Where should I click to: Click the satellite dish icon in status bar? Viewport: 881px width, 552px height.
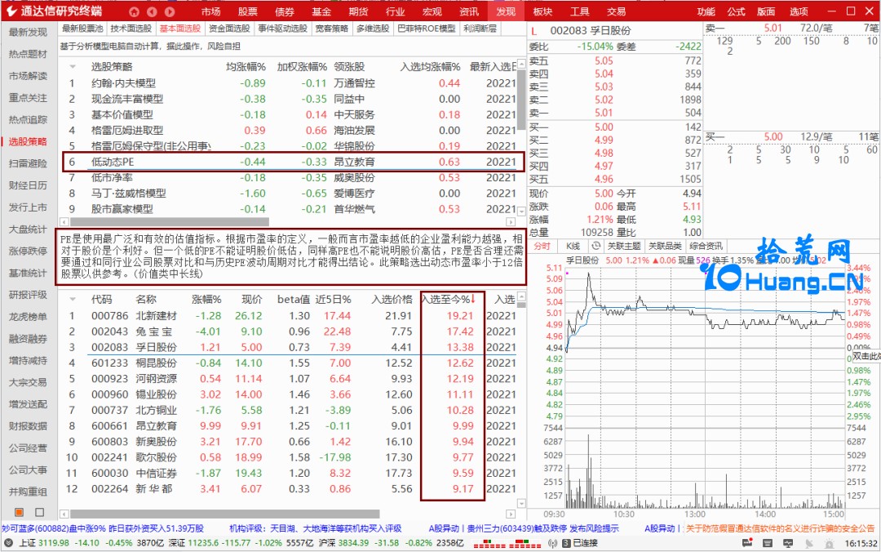point(808,544)
